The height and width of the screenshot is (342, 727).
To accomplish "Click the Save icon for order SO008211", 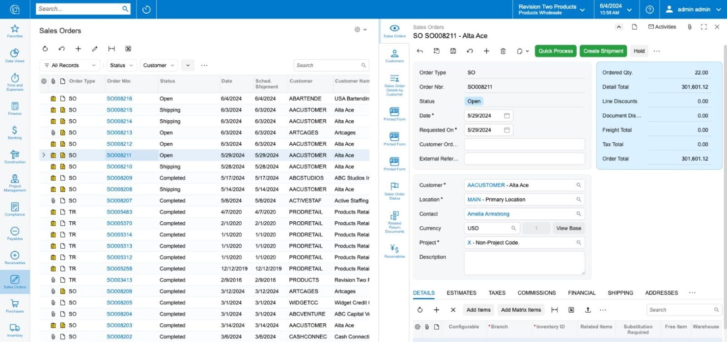I will pos(452,51).
